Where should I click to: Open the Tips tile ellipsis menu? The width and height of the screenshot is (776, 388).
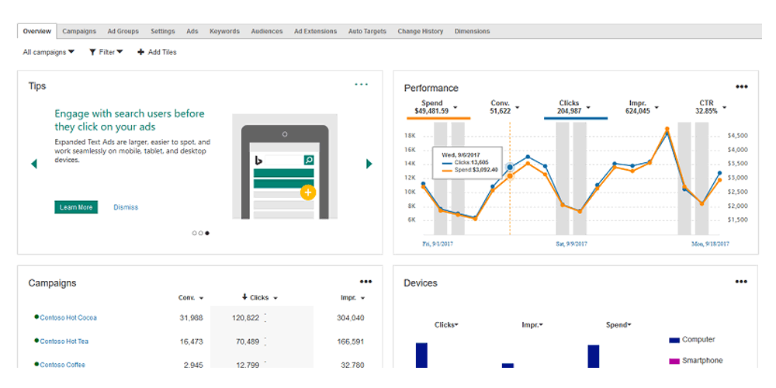click(362, 85)
